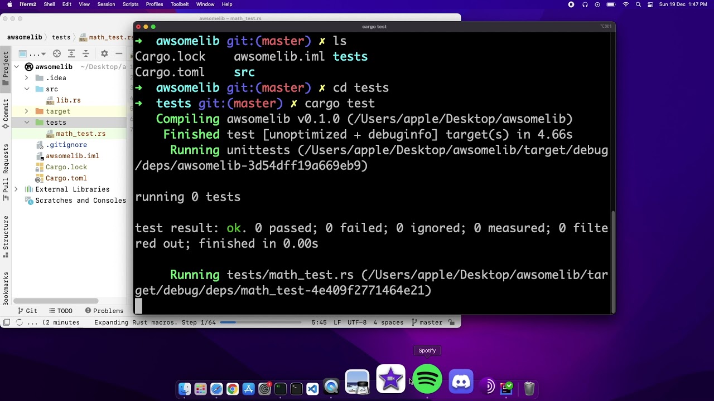Click Control Center icon in menu bar

tap(650, 4)
